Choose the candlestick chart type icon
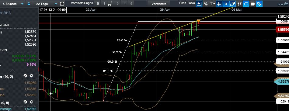Viewport: 289px width, 111px height. (226, 4)
